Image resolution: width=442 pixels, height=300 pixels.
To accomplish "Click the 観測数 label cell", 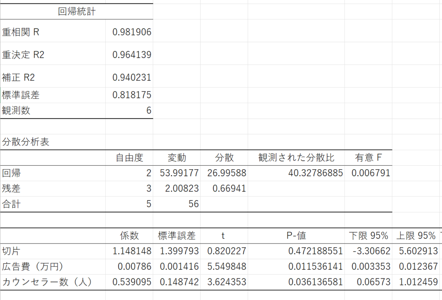I will (16, 111).
